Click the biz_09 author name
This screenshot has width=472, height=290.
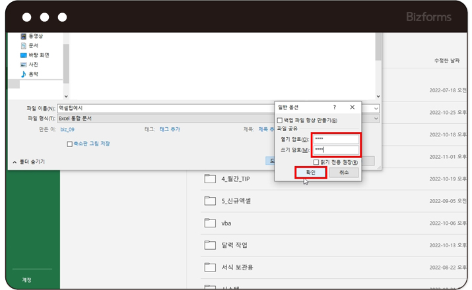tap(67, 130)
